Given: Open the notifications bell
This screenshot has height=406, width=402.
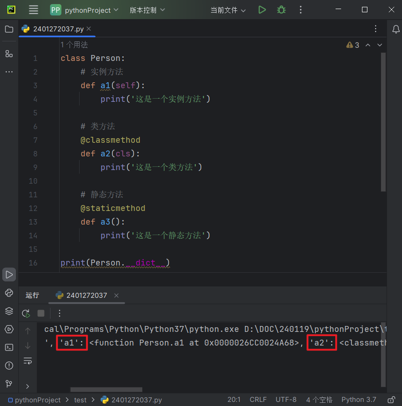Looking at the screenshot, I should 396,29.
